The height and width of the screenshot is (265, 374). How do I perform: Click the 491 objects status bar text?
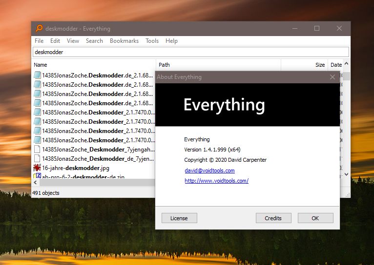coord(46,193)
